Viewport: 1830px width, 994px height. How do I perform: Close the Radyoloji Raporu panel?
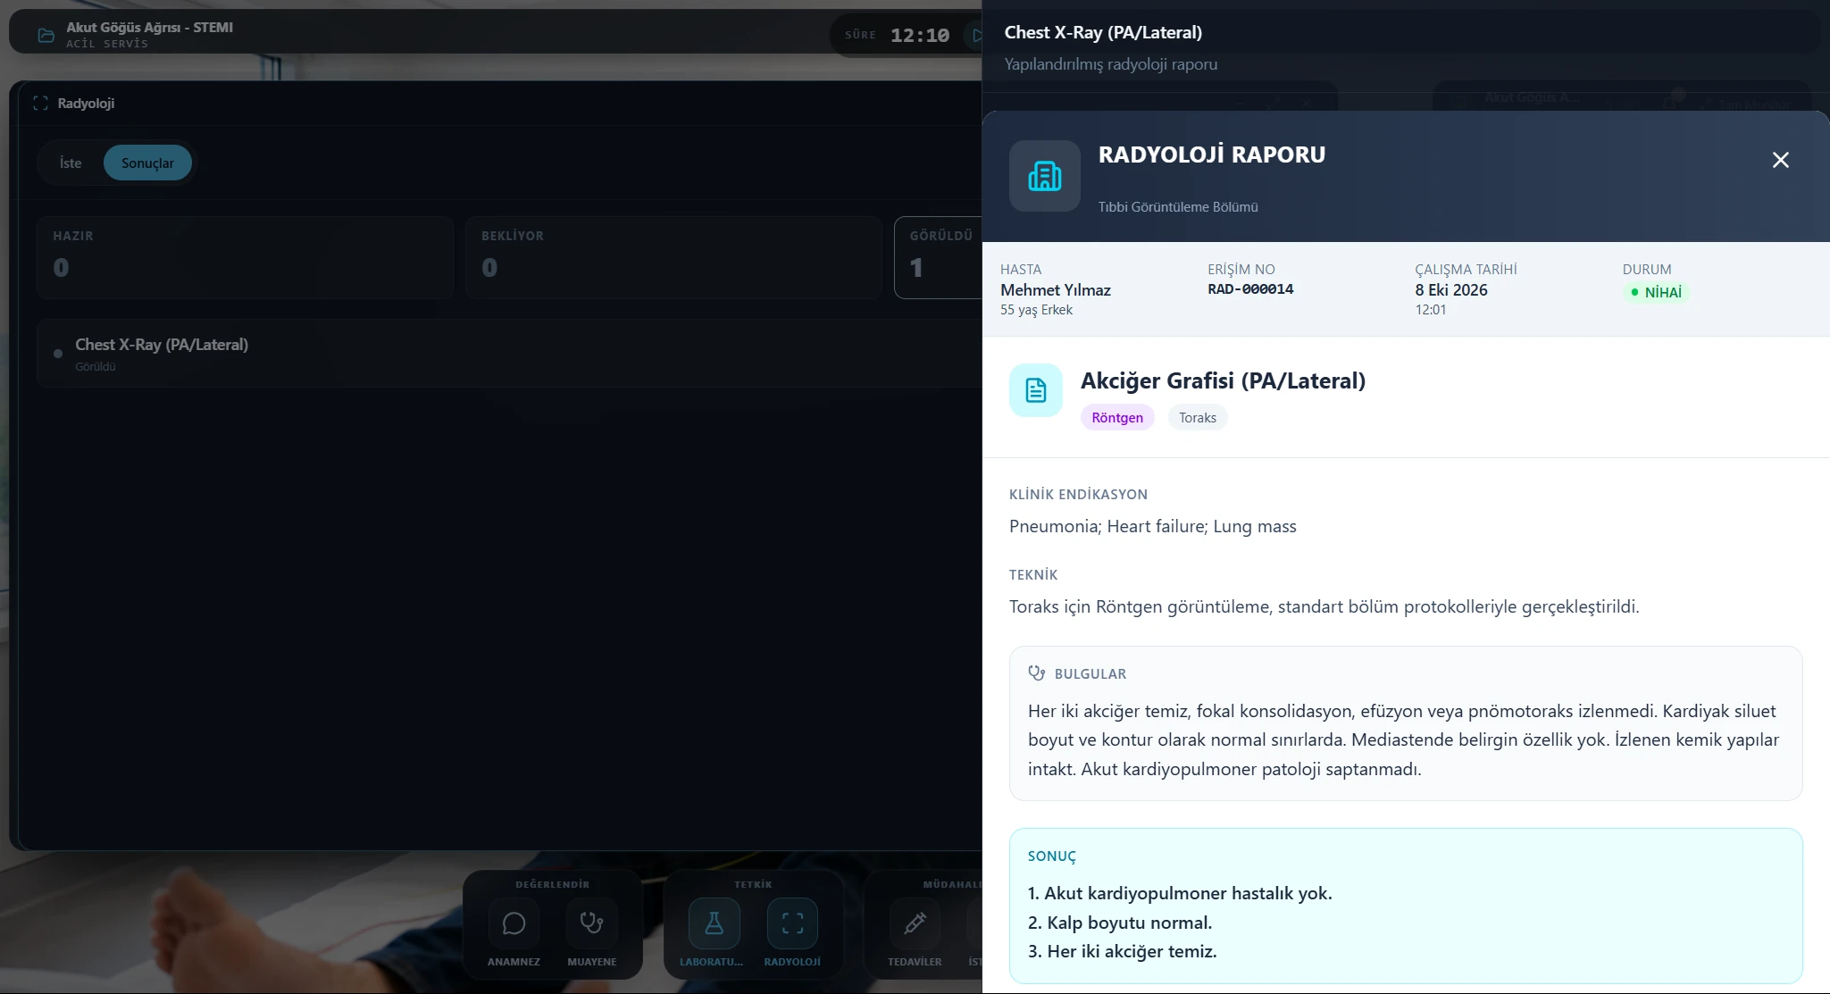pos(1780,160)
